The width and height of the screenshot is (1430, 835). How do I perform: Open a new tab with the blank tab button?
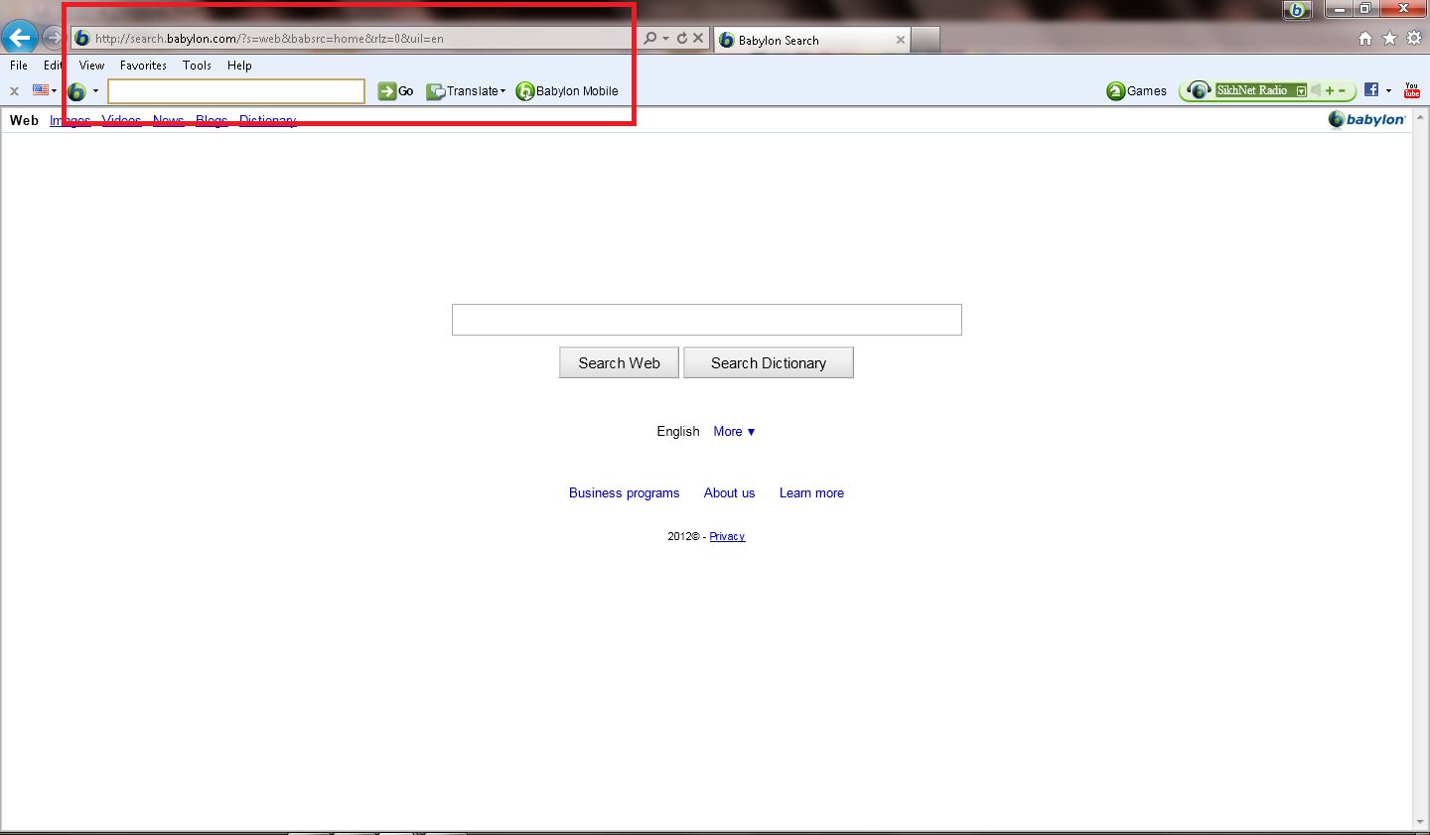click(x=925, y=40)
